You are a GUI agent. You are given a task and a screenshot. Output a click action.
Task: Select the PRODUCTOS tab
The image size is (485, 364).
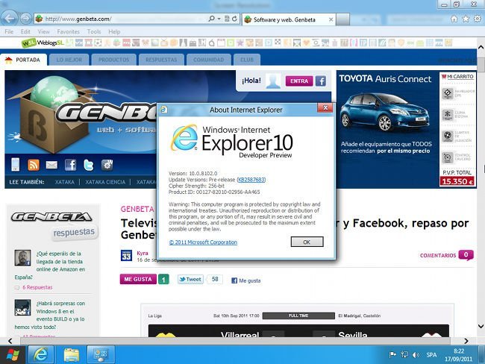114,60
